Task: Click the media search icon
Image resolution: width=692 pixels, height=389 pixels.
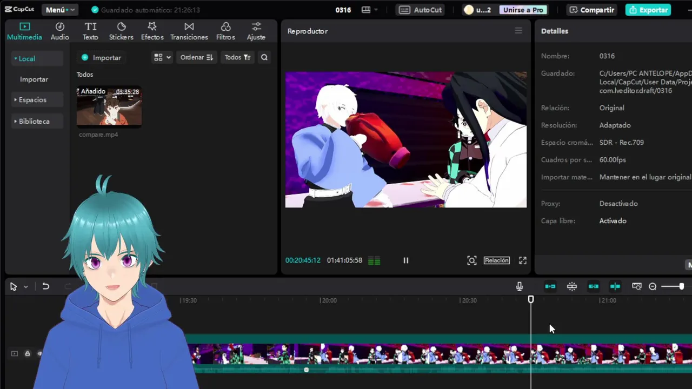Action: pos(264,57)
